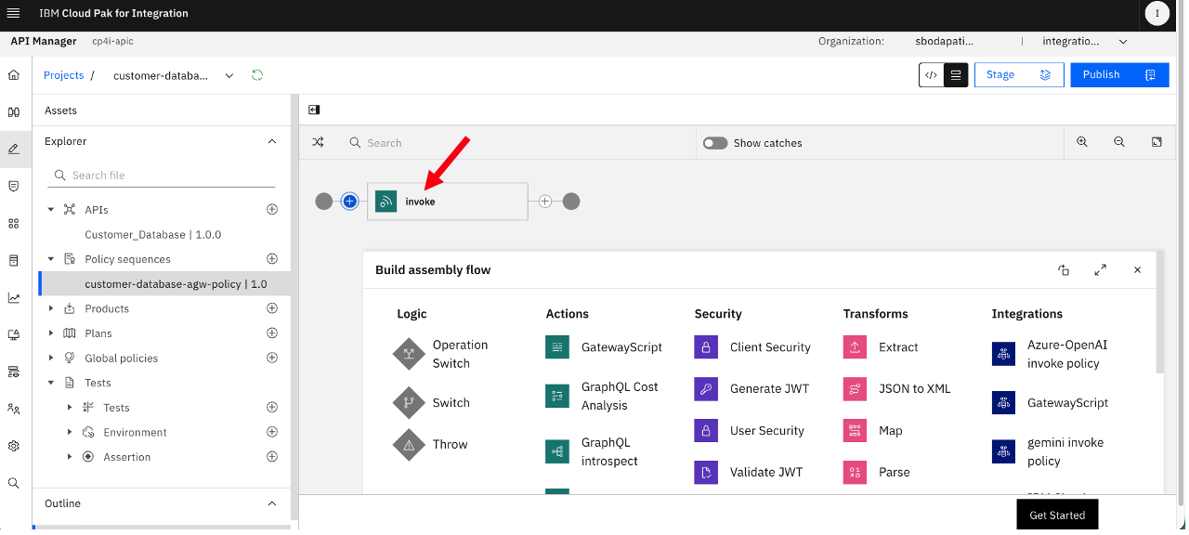Switch to form design view
This screenshot has height=535, width=1189.
956,75
